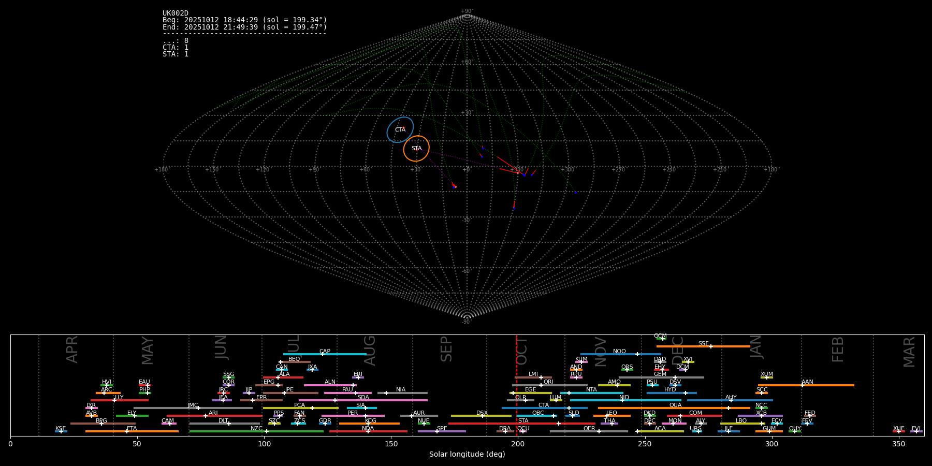Click the OLP shower label in timeline
932x466 pixels.
(520, 398)
